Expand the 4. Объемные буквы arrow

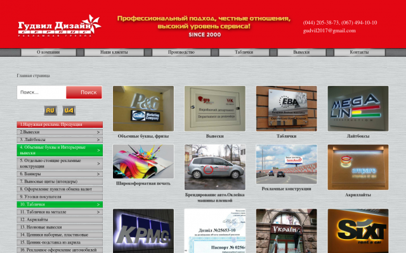pyautogui.click(x=98, y=151)
